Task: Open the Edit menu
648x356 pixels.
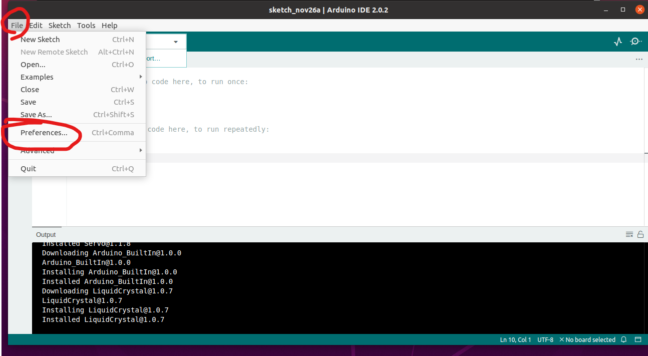Action: coord(36,26)
